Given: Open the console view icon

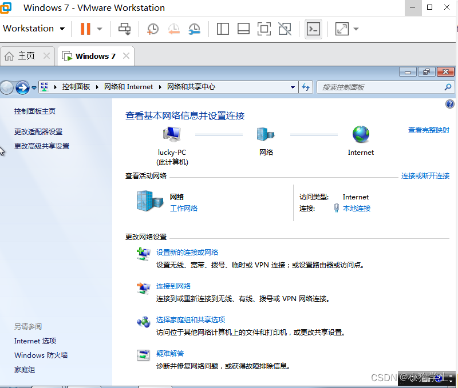Looking at the screenshot, I should [313, 29].
